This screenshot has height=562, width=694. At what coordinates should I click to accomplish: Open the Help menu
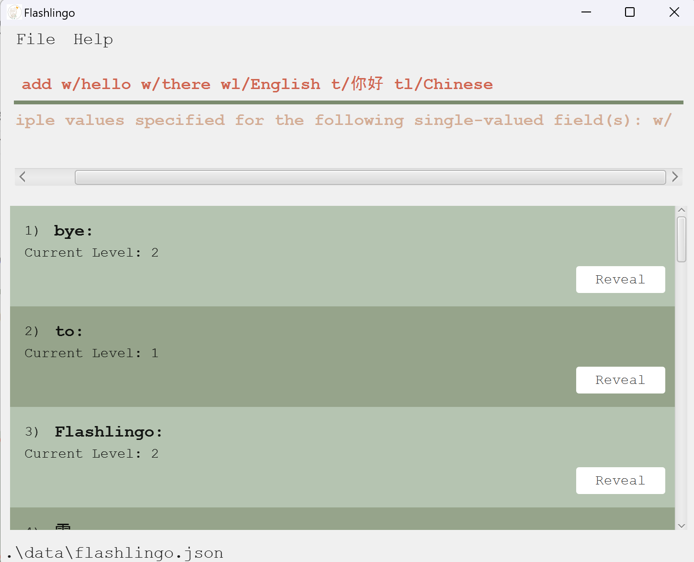[93, 39]
